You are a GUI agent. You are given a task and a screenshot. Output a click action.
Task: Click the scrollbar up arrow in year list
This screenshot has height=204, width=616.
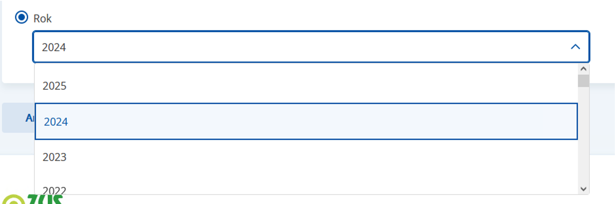coord(583,69)
